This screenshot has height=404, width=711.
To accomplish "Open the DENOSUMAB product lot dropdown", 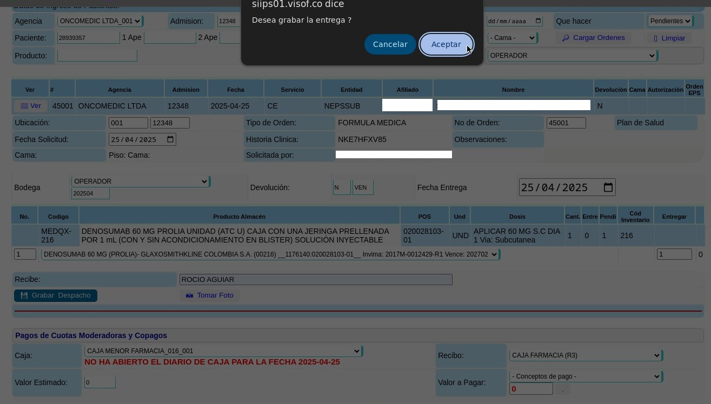I will [270, 254].
